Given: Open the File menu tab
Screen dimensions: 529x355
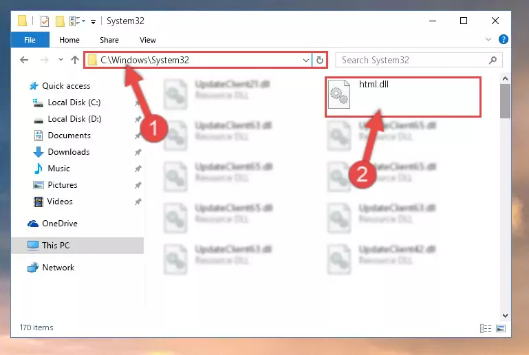Looking at the screenshot, I should point(30,40).
